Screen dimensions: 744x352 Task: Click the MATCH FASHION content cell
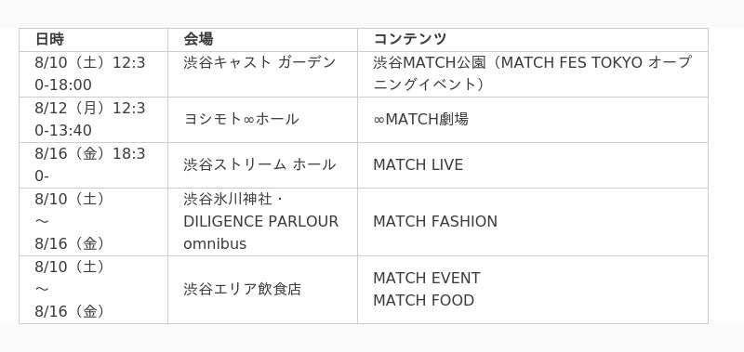point(532,222)
